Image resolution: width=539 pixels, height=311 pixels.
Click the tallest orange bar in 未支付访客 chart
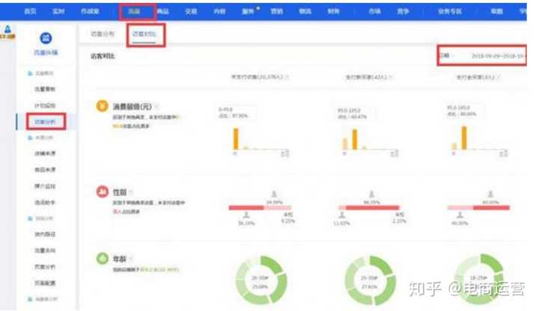(x=236, y=139)
